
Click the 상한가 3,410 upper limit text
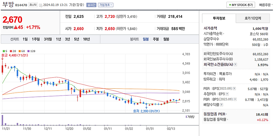click(x=126, y=16)
